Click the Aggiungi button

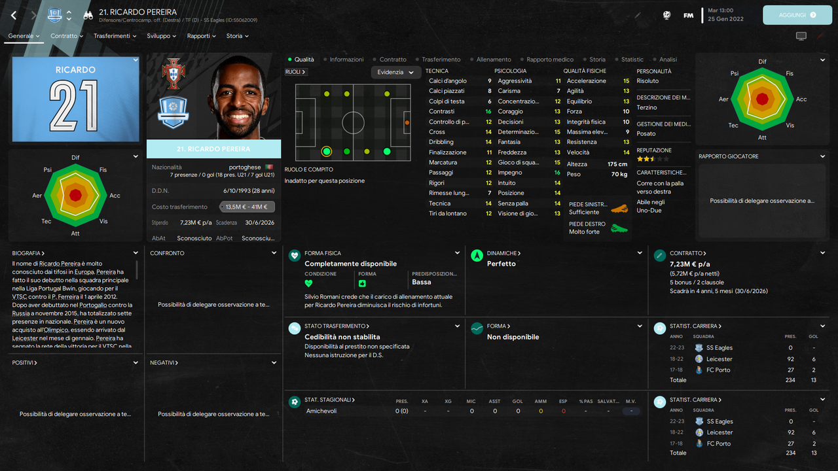tap(797, 14)
